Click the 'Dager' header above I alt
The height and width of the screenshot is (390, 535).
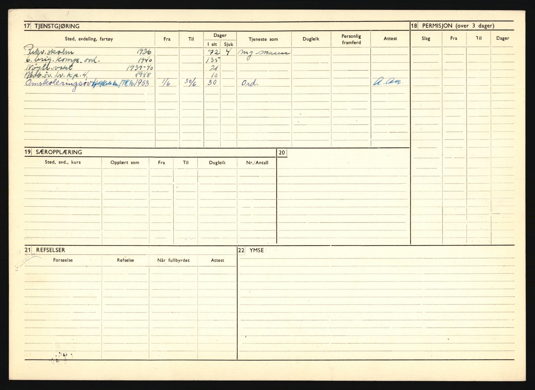click(220, 36)
